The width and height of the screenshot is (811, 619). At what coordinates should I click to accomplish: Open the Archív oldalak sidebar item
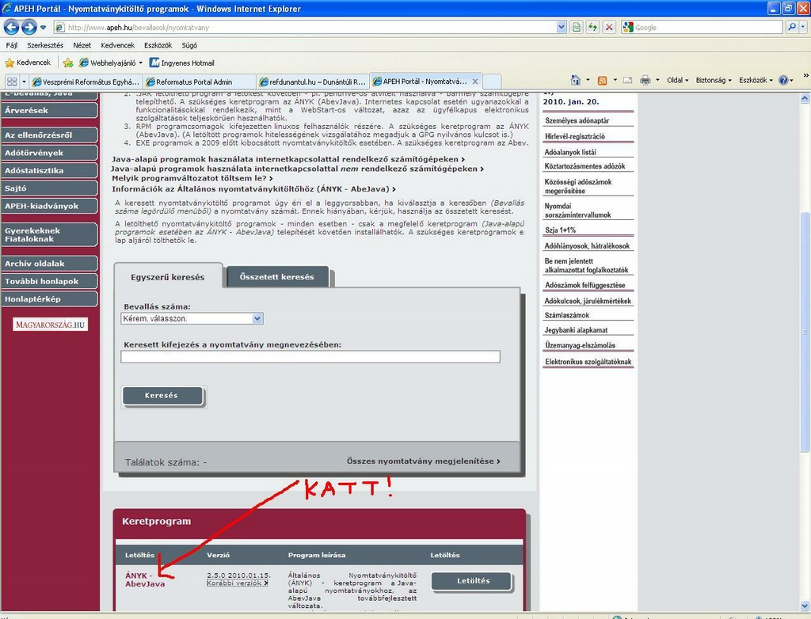[x=50, y=264]
